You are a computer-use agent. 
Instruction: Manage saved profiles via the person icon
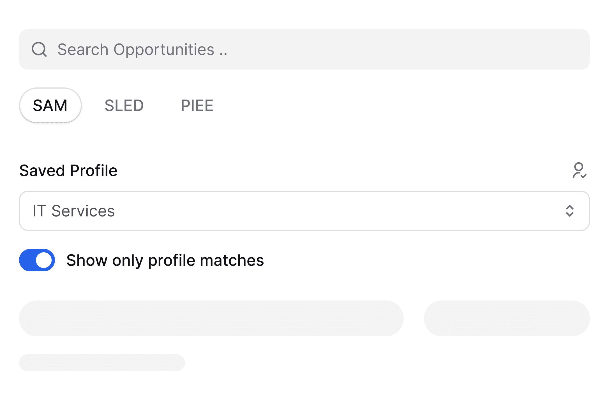(579, 170)
